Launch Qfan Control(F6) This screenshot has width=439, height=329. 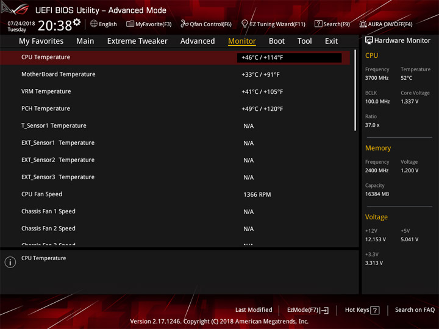tap(206, 24)
